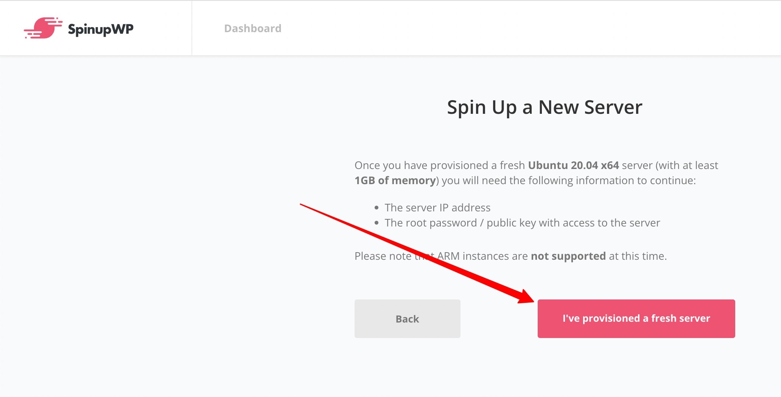Image resolution: width=781 pixels, height=397 pixels.
Task: Click the Please note sentence beginning
Action: pyautogui.click(x=383, y=256)
